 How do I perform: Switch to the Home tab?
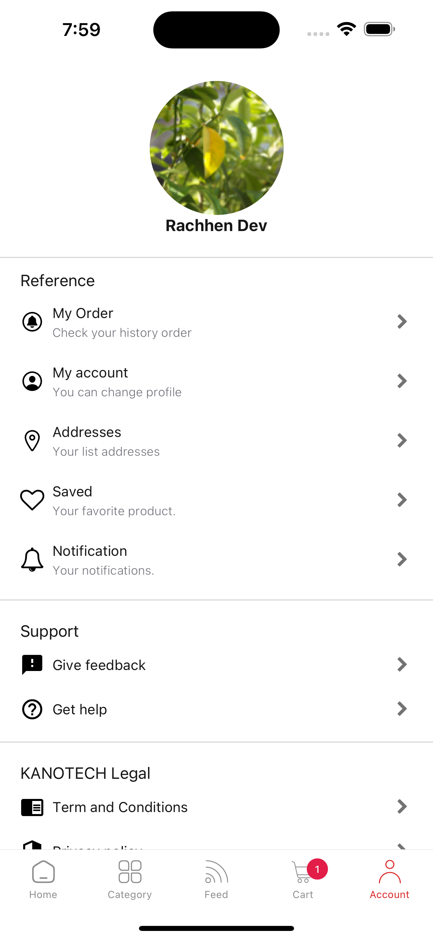[43, 879]
